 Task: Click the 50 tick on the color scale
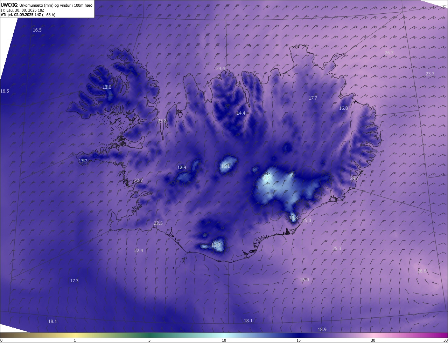[445, 340]
